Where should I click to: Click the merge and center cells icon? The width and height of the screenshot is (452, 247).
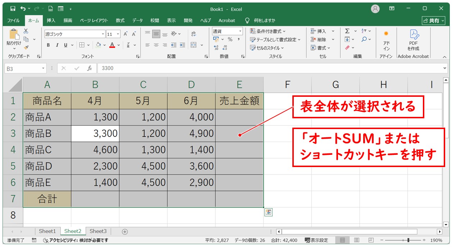point(193,45)
